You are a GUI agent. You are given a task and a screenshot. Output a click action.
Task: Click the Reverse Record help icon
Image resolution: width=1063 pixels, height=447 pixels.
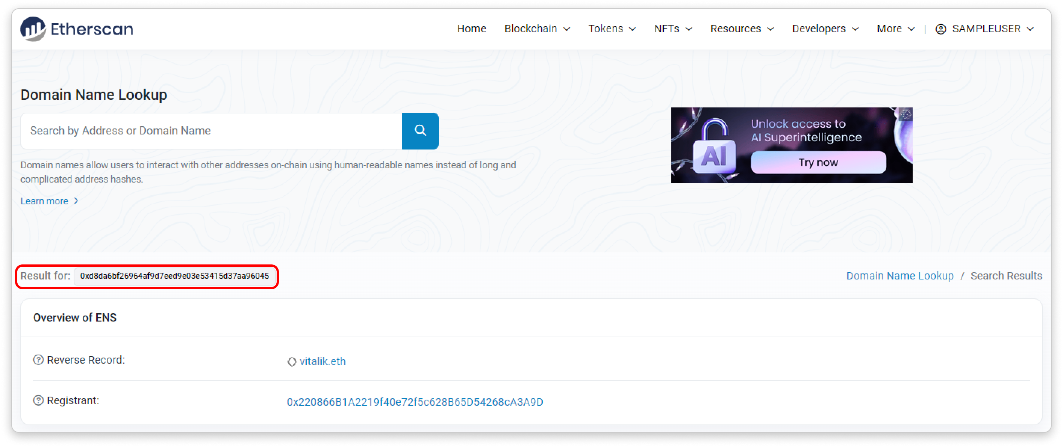tap(38, 360)
